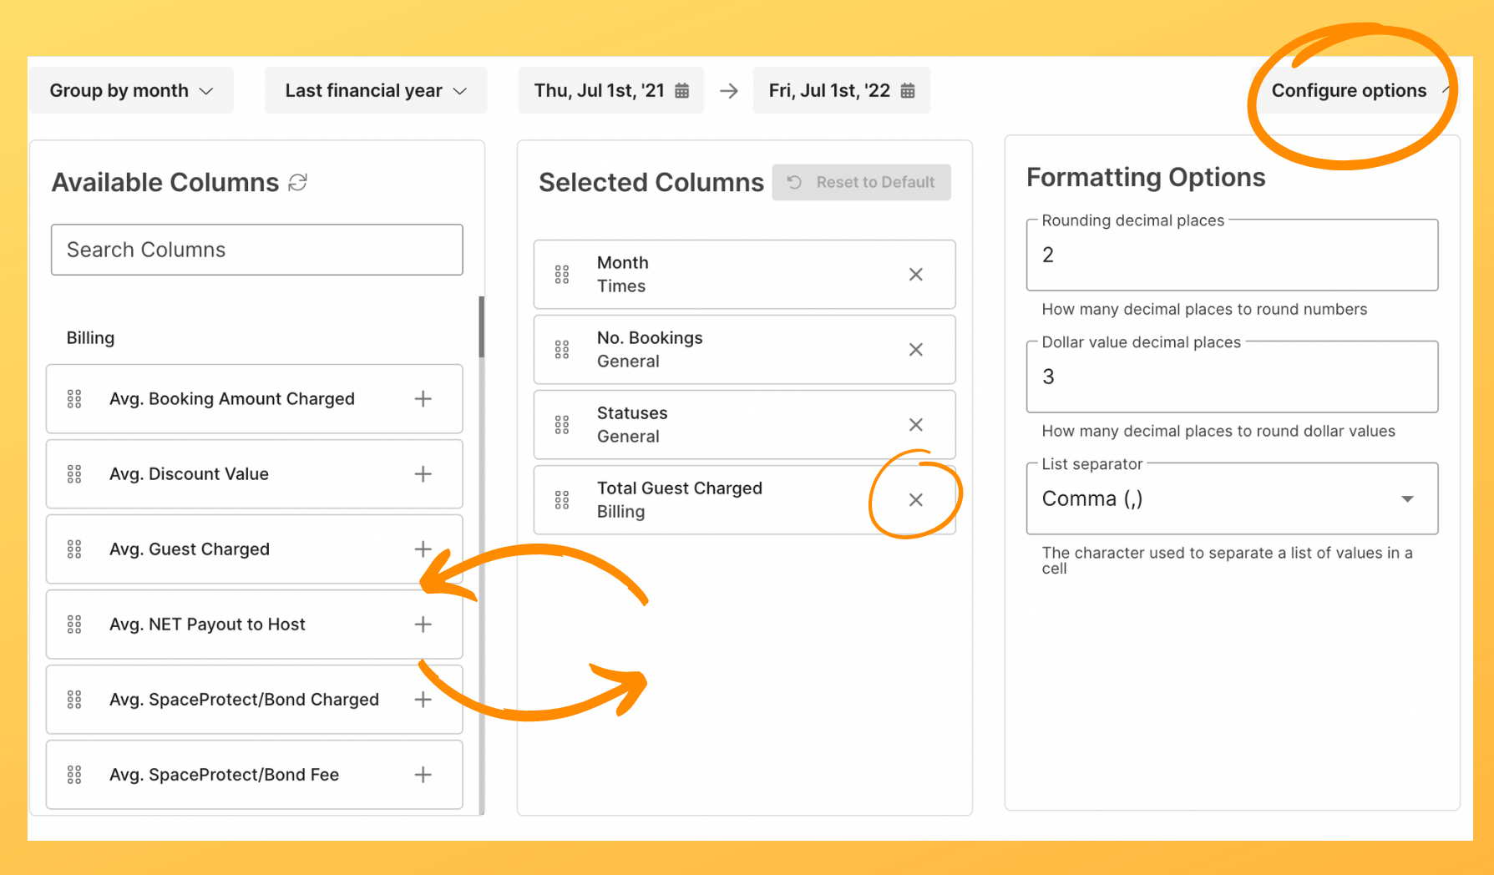The image size is (1494, 875).
Task: Edit Dollar value decimal places field
Action: click(1233, 377)
